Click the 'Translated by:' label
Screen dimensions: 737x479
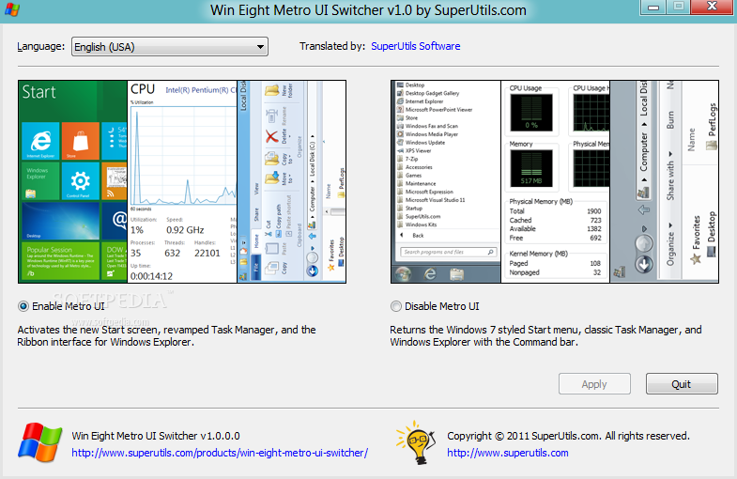tap(332, 46)
